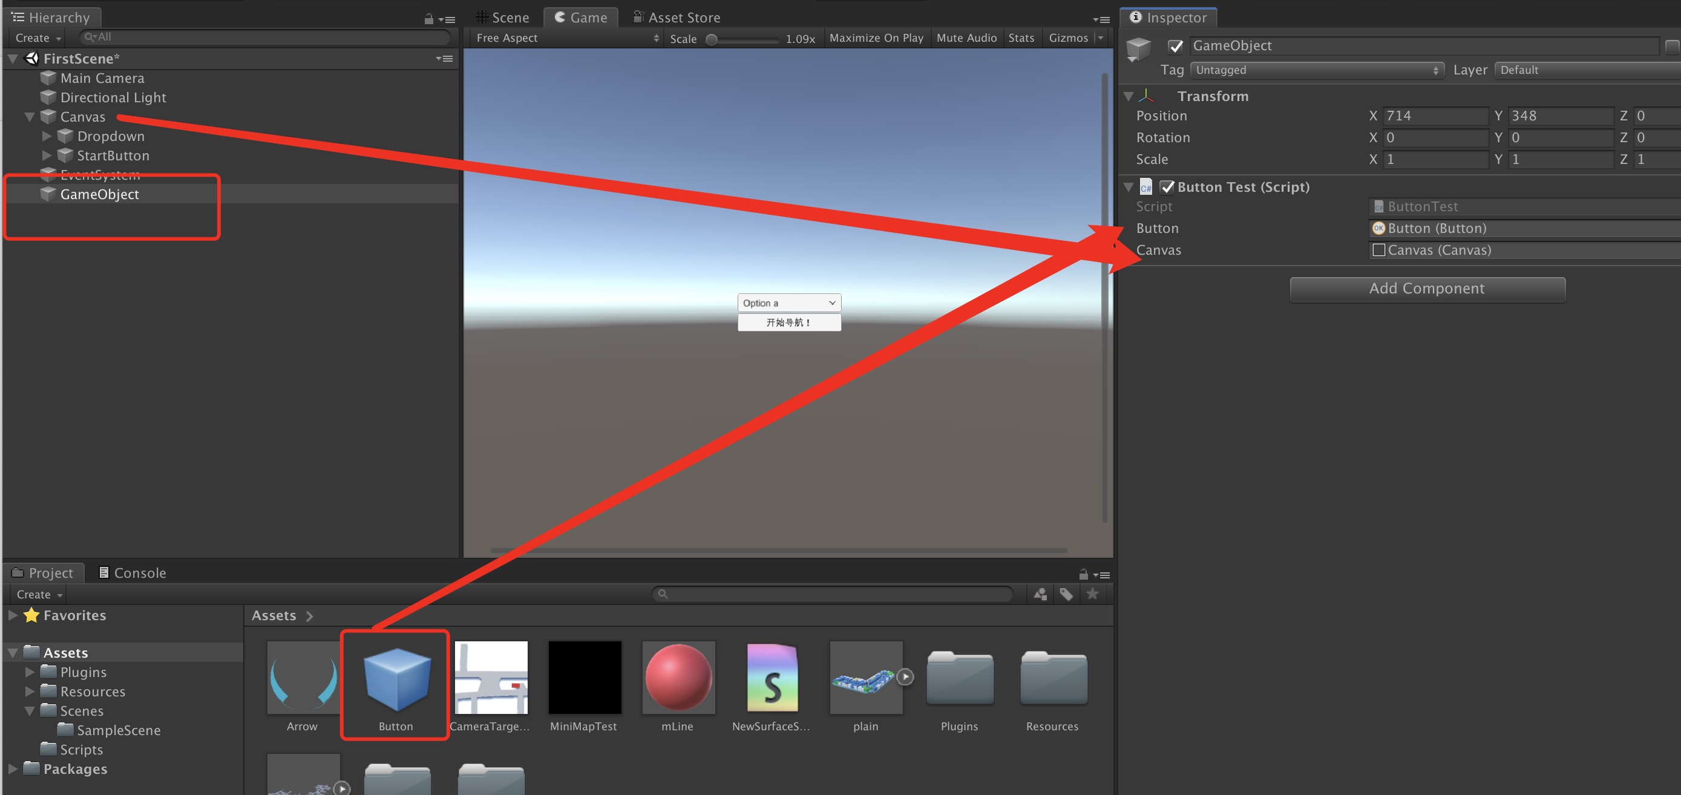Click the Unity logo icon next to FirstScene
The width and height of the screenshot is (1681, 795).
point(31,58)
